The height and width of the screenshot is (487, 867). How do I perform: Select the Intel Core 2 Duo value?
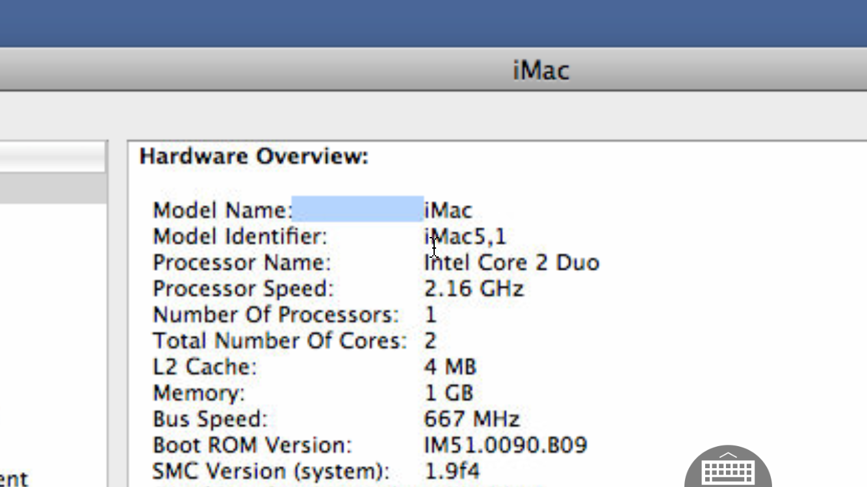(511, 262)
